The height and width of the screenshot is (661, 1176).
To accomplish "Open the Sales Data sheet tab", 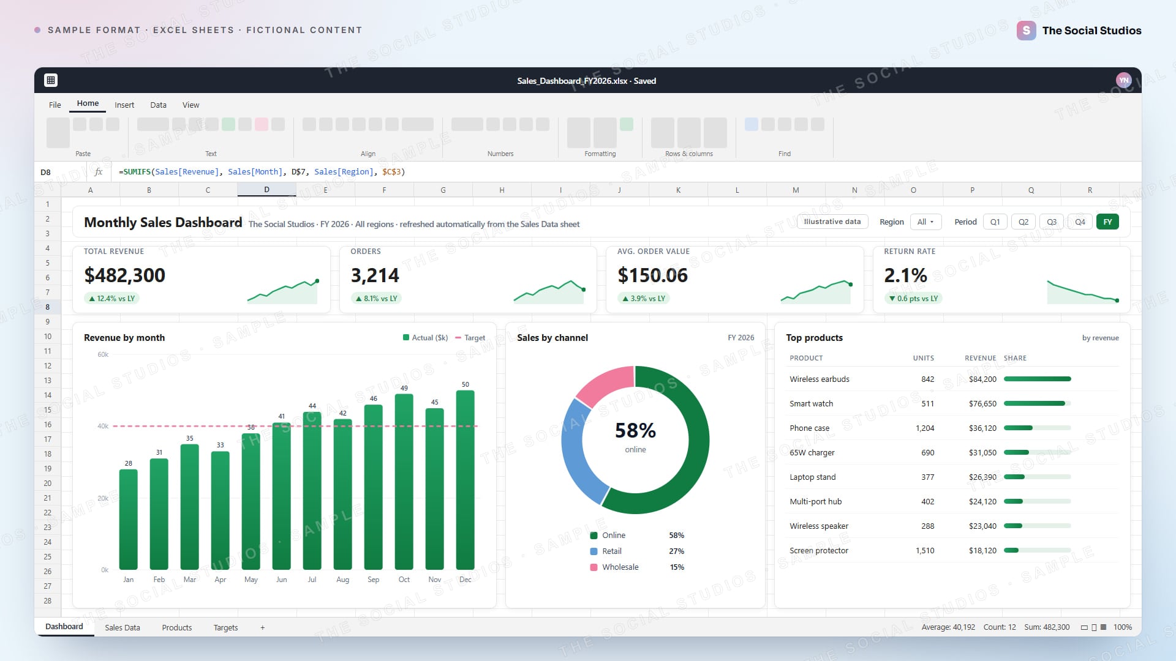I will point(123,627).
